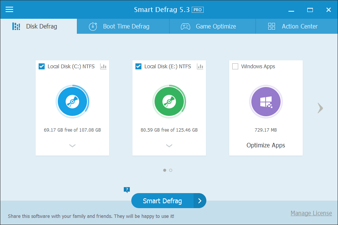Click '69.17 GB free of 107.08 GB' text

72,130
